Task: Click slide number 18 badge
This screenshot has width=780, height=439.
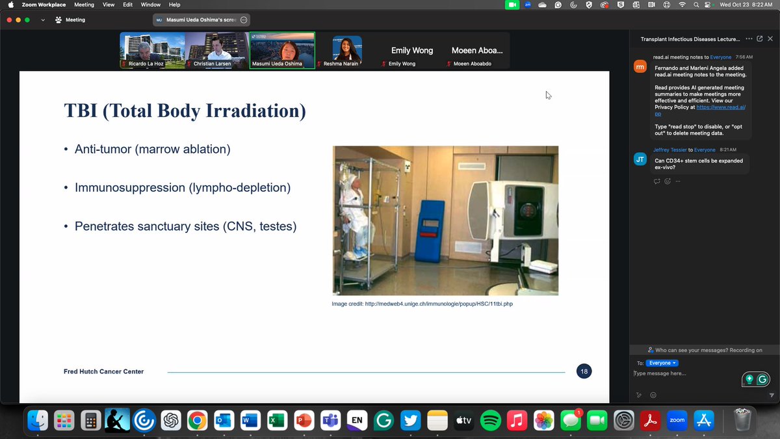Action: tap(584, 371)
